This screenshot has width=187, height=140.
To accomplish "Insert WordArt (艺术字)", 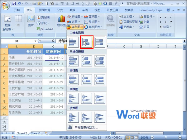I will point(127,27).
